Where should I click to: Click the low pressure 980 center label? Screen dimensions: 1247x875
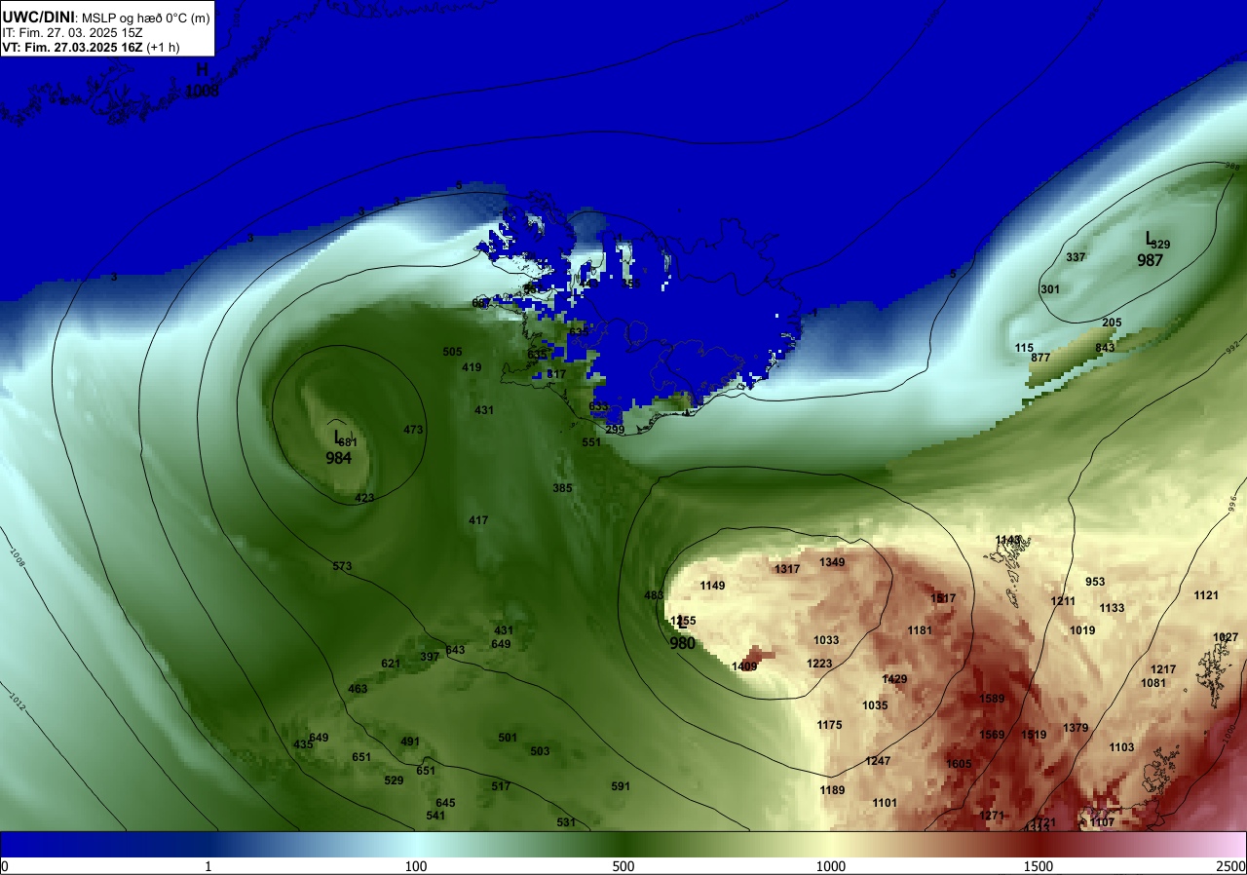click(x=683, y=643)
